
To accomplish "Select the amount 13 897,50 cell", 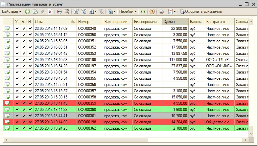I will (175, 53).
